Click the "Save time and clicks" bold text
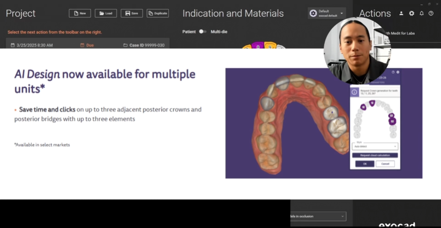The width and height of the screenshot is (441, 228). (x=47, y=109)
